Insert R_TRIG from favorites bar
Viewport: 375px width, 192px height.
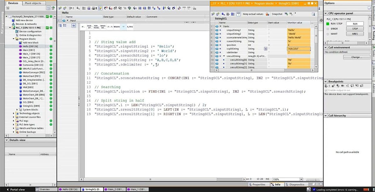130,27
